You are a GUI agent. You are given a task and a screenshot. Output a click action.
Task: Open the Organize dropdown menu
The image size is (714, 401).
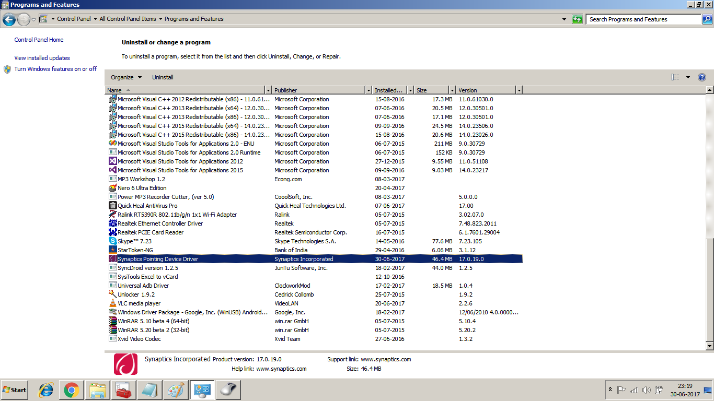126,77
